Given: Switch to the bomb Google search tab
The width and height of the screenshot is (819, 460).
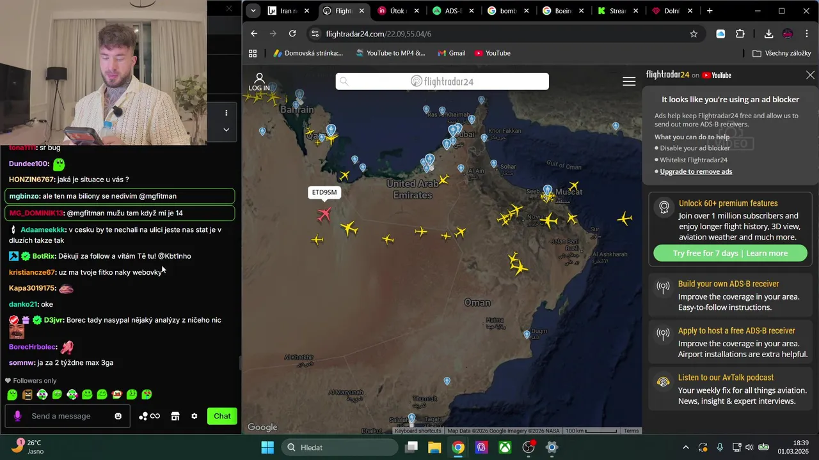Looking at the screenshot, I should point(509,11).
